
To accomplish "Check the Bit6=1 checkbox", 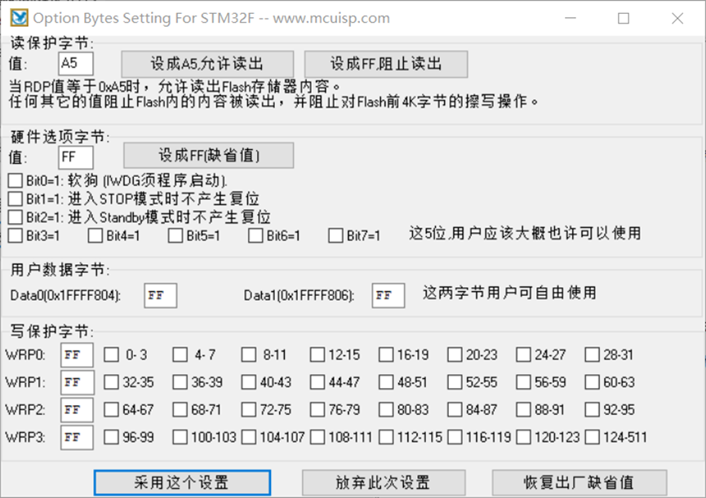I will pos(255,236).
